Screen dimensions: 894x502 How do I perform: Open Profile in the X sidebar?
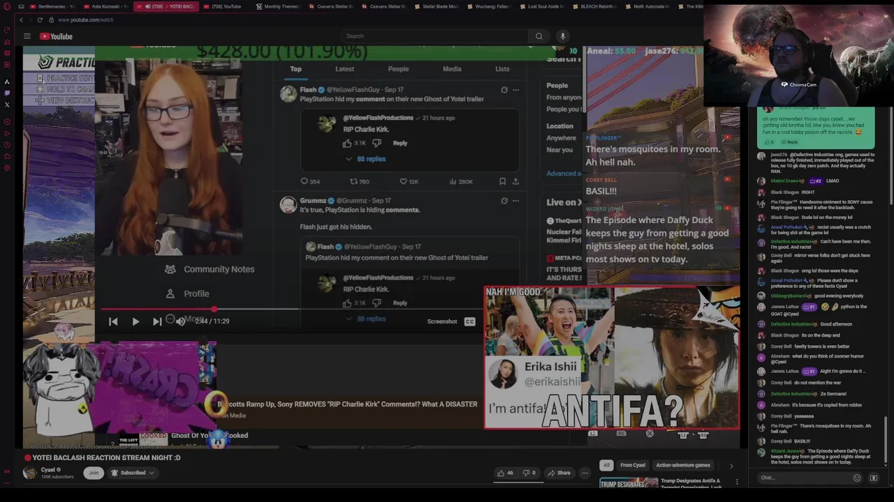188,294
